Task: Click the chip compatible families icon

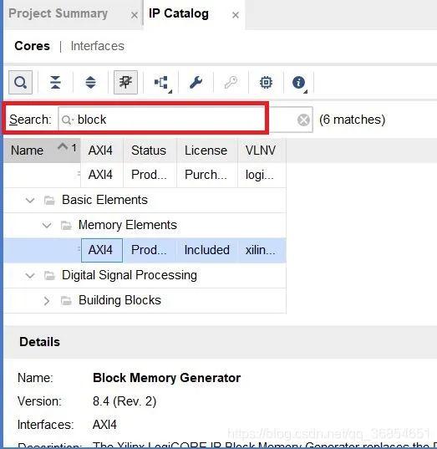Action: [266, 83]
